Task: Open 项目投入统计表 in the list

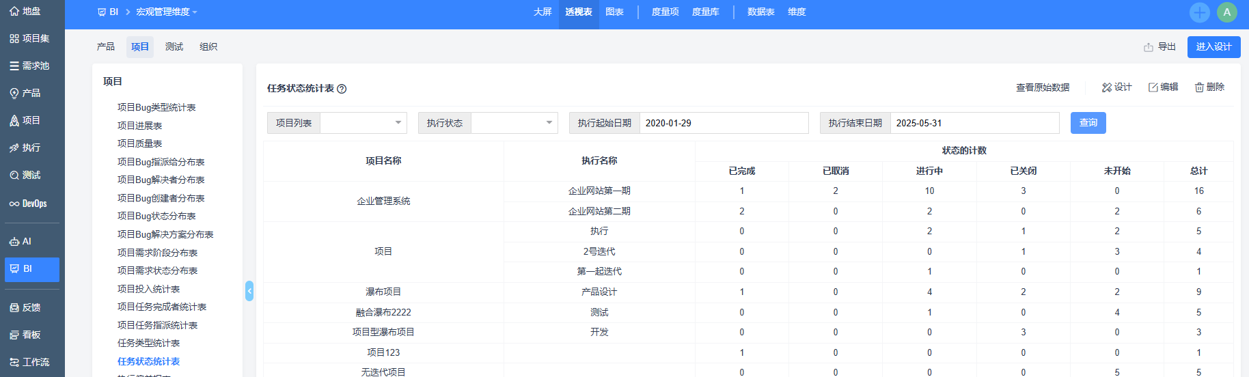Action: (148, 289)
